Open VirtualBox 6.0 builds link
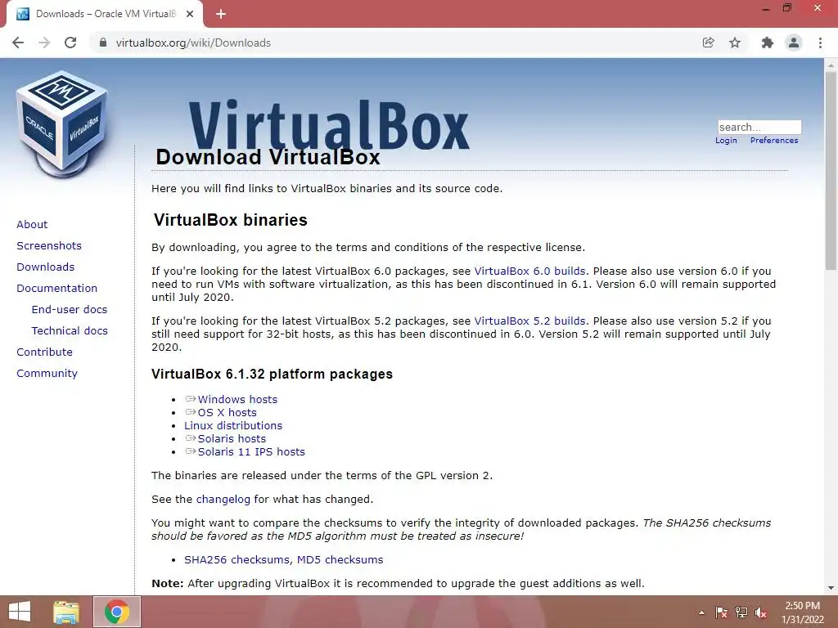838x628 pixels. point(529,271)
